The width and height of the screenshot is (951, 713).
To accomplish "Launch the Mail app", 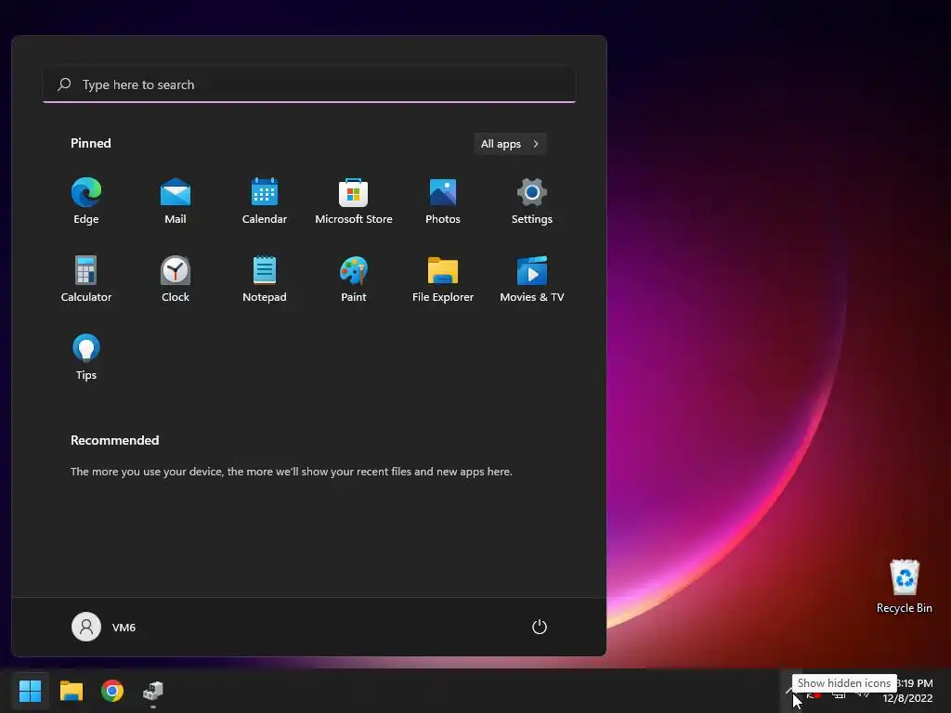I will pyautogui.click(x=176, y=201).
